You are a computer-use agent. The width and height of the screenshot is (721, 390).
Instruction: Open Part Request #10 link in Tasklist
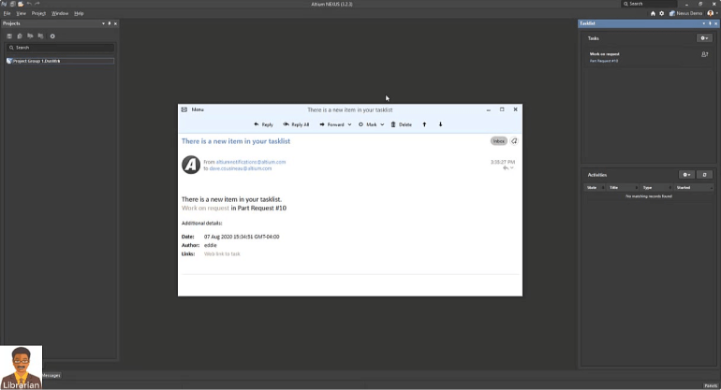click(604, 61)
